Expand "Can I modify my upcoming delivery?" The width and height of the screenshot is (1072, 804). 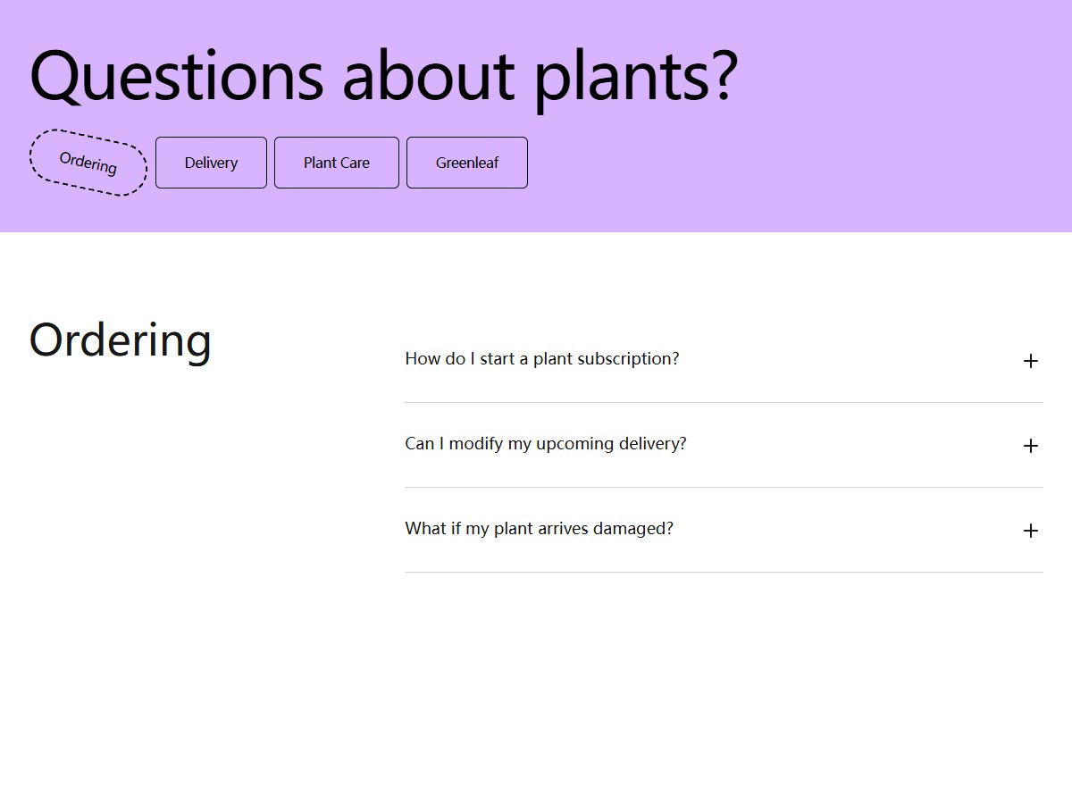[x=724, y=445]
